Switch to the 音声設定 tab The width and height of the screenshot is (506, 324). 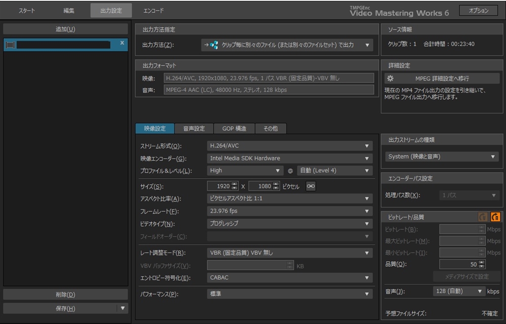pos(194,128)
